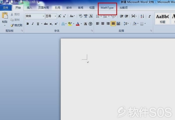Screen dimensions: 175x120
Task: Click the Text Effects glowing A icon
Action: (x=63, y=24)
